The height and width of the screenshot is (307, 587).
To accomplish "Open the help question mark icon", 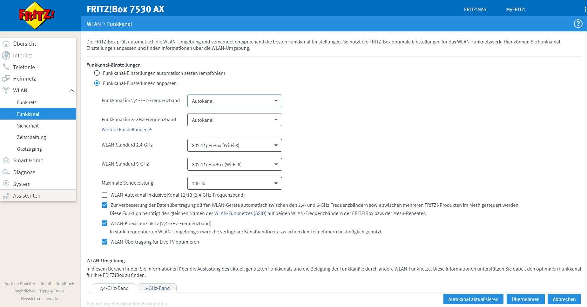I will (x=578, y=24).
